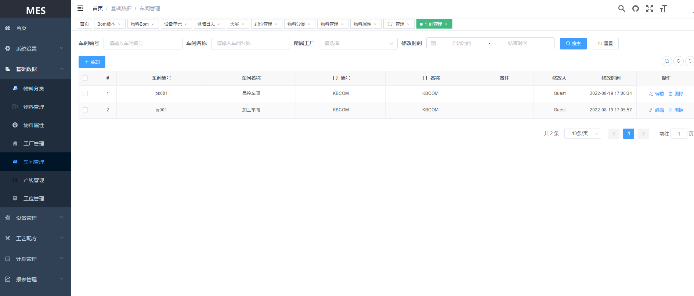Open the 10条/页 page size selector

coord(582,134)
